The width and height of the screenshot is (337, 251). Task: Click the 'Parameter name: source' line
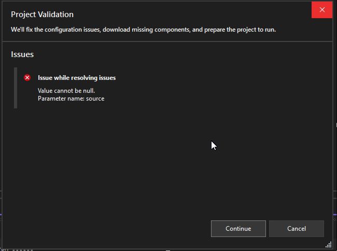(x=71, y=98)
